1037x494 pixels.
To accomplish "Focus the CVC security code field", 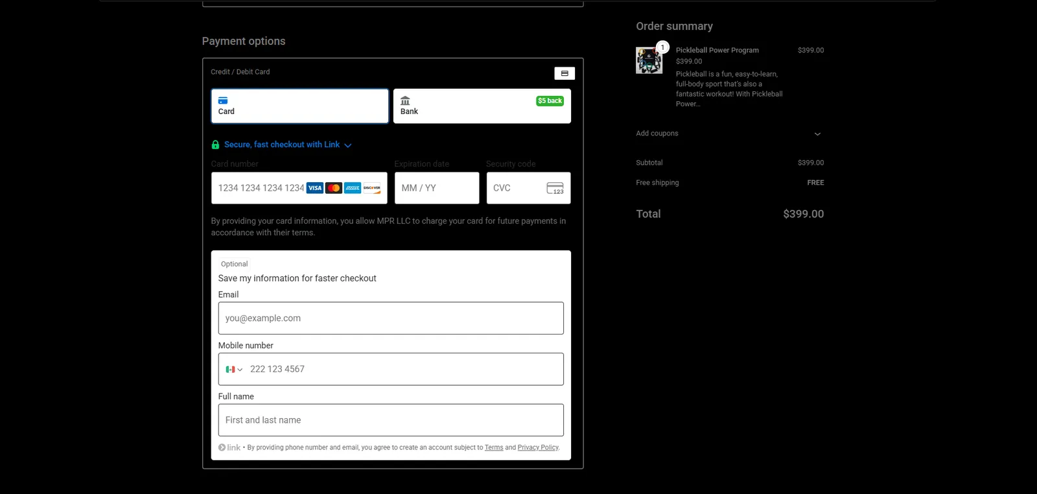I will [x=529, y=188].
